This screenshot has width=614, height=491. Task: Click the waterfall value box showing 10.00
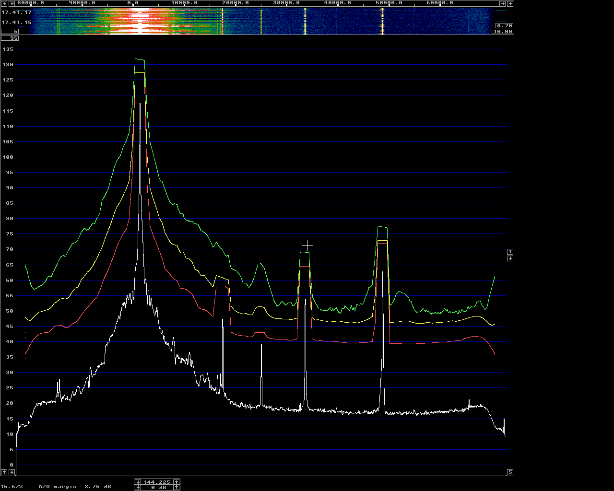[502, 31]
